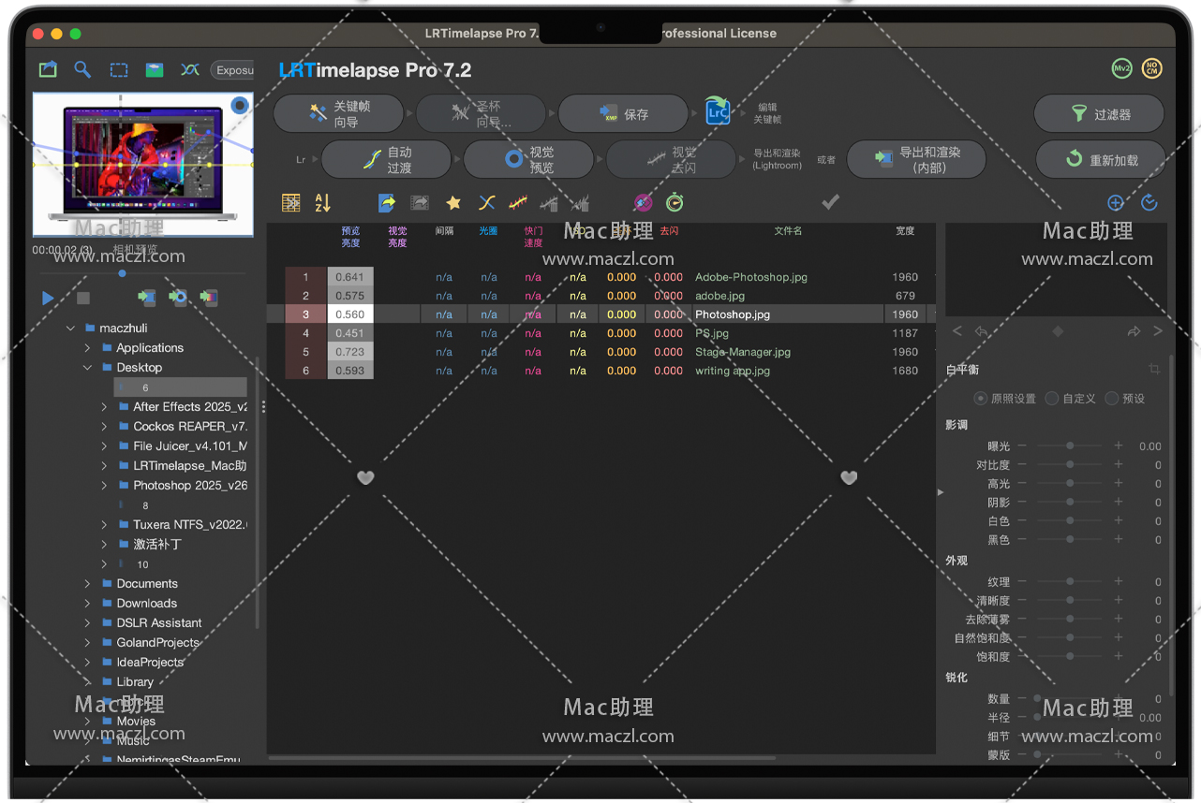Click the magnifier zoom icon above preview
This screenshot has width=1201, height=803.
coord(82,69)
